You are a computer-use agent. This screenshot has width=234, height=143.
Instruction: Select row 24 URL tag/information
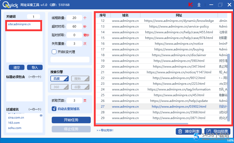click(x=179, y=89)
